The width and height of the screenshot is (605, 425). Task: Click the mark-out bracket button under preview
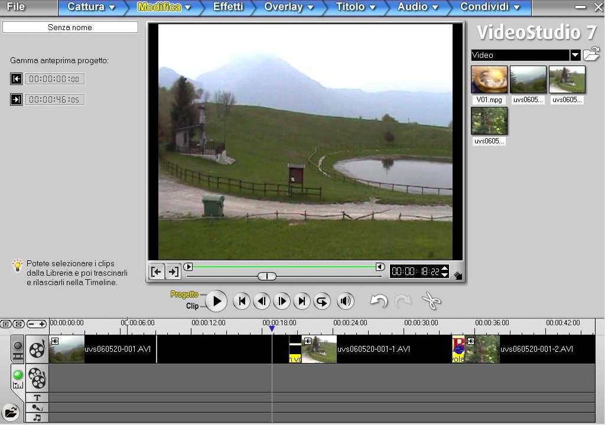coord(173,272)
